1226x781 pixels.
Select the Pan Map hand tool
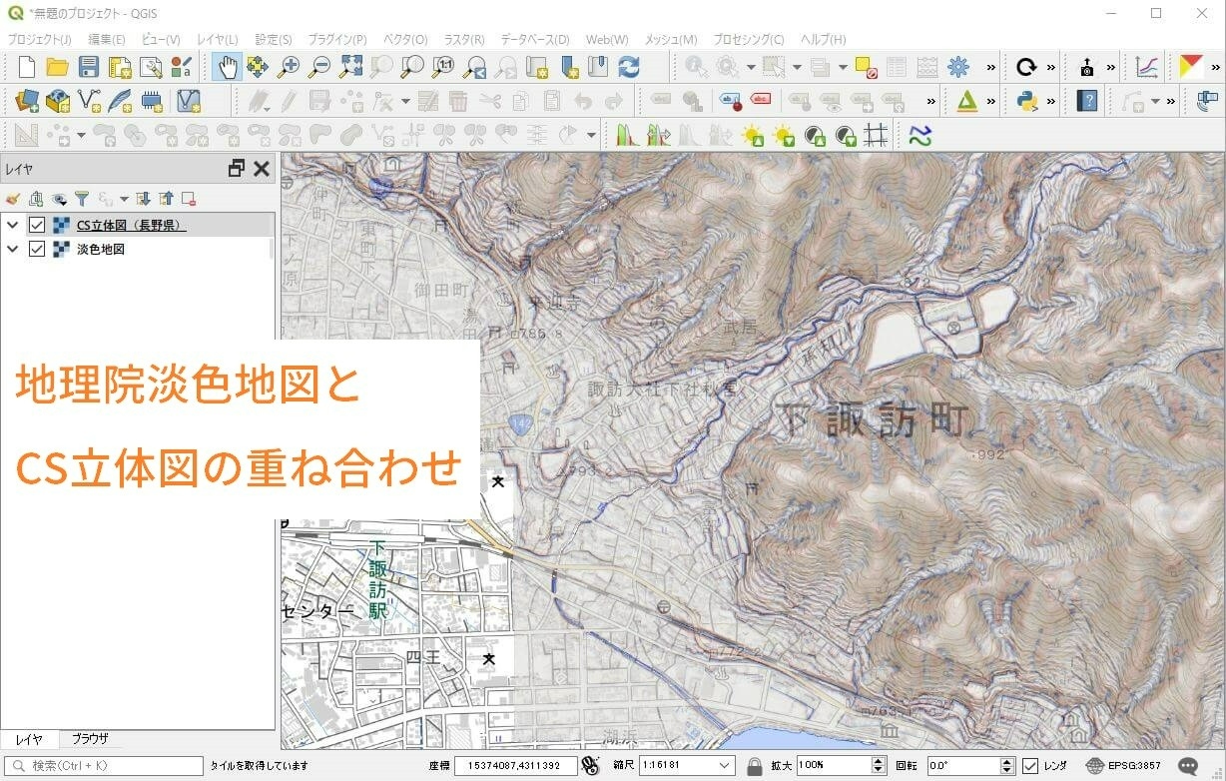227,67
